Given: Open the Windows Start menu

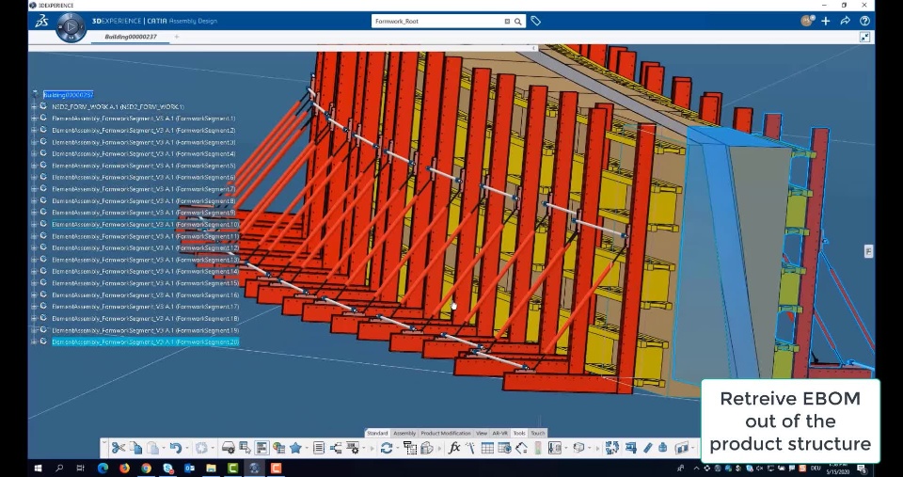Looking at the screenshot, I should click(38, 469).
